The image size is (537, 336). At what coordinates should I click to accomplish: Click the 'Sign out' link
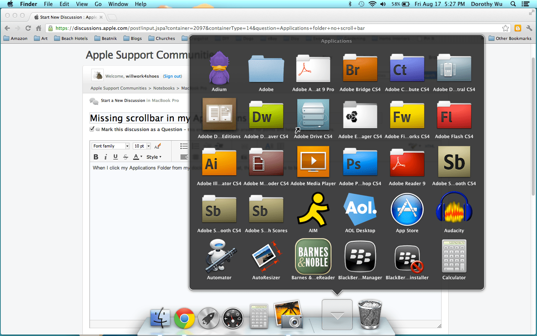pos(172,76)
